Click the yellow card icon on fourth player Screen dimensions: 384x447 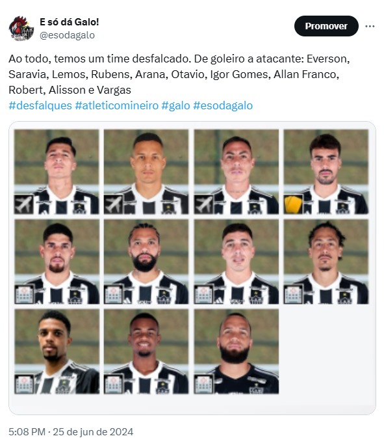coord(293,204)
